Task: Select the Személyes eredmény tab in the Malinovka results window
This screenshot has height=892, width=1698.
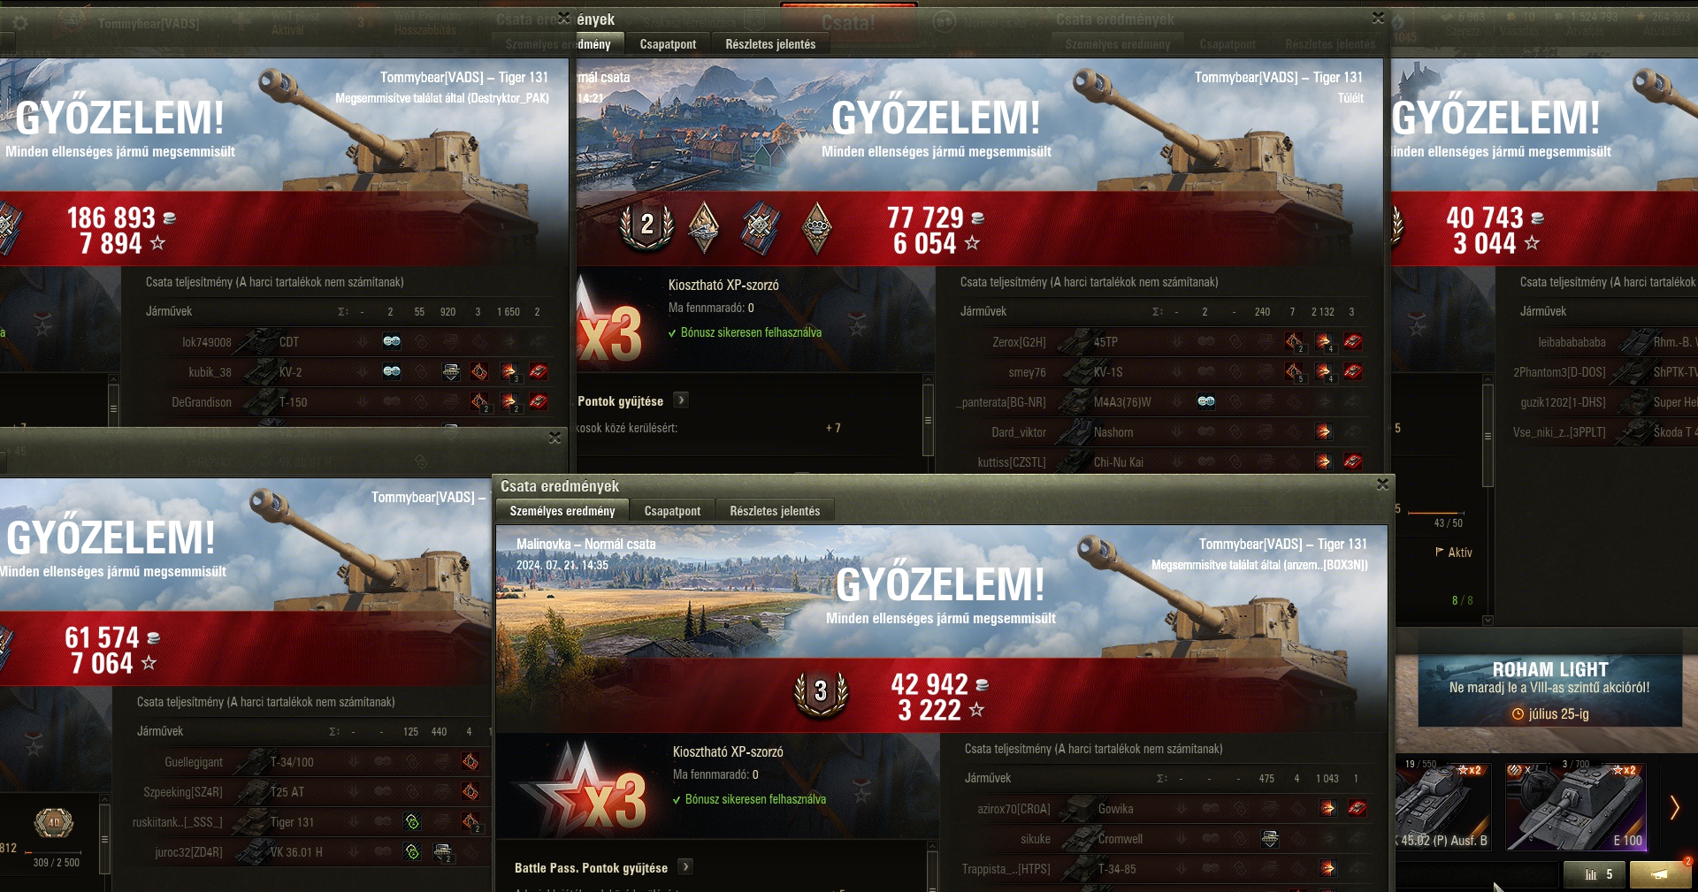Action: (x=562, y=511)
